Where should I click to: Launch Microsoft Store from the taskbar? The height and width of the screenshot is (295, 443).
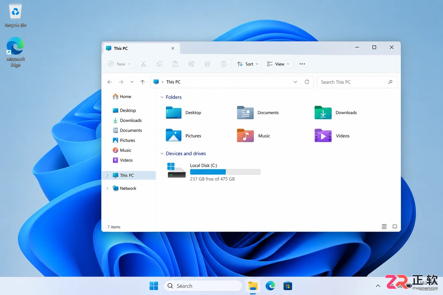pos(288,286)
